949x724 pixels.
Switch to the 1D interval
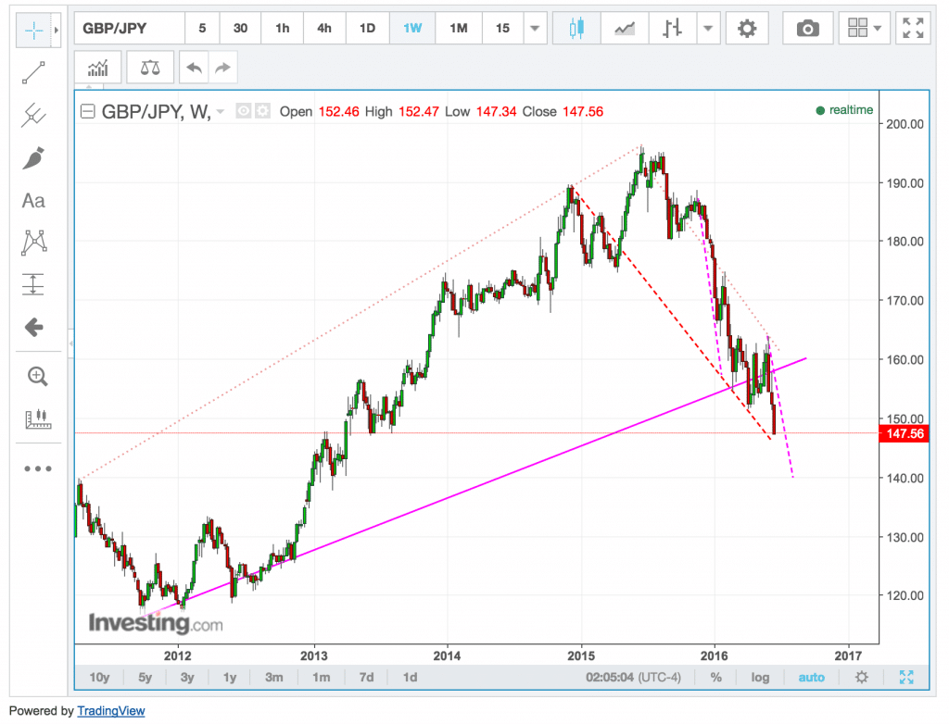point(367,29)
